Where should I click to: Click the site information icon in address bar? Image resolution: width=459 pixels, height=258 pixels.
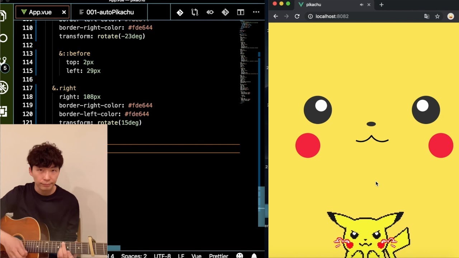pos(310,16)
